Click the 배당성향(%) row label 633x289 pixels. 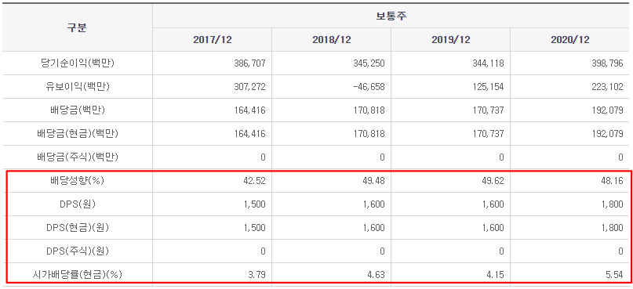[x=78, y=181]
